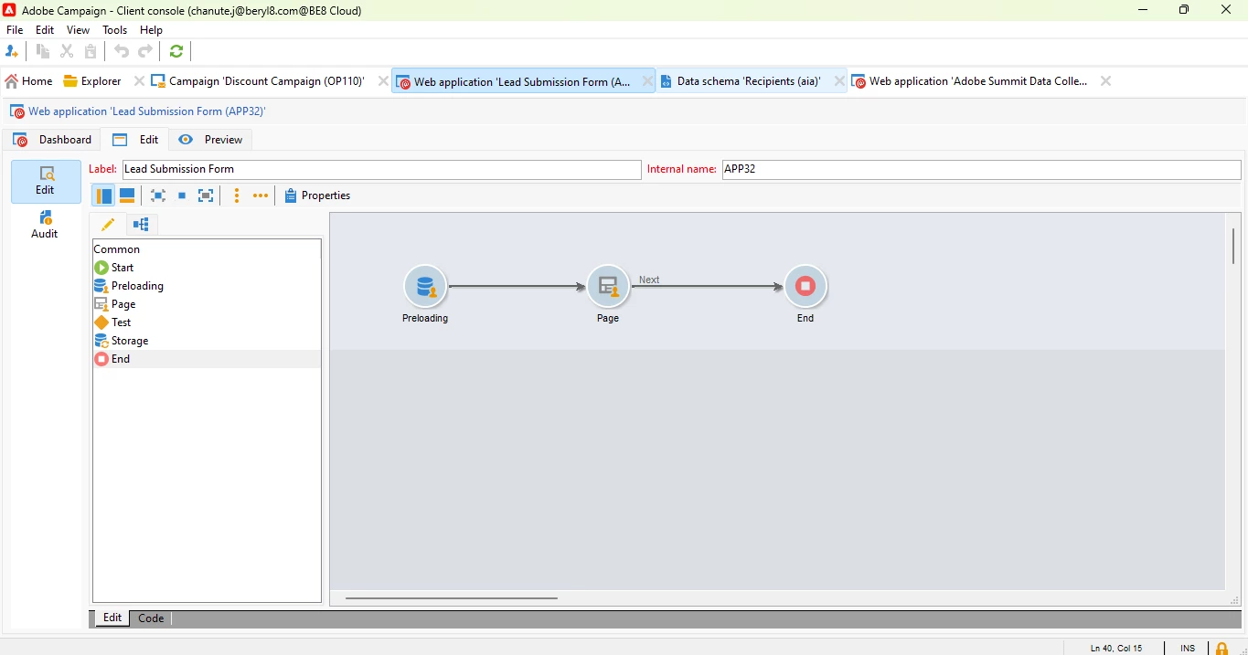Open the View menu
This screenshot has height=655, width=1248.
click(79, 30)
